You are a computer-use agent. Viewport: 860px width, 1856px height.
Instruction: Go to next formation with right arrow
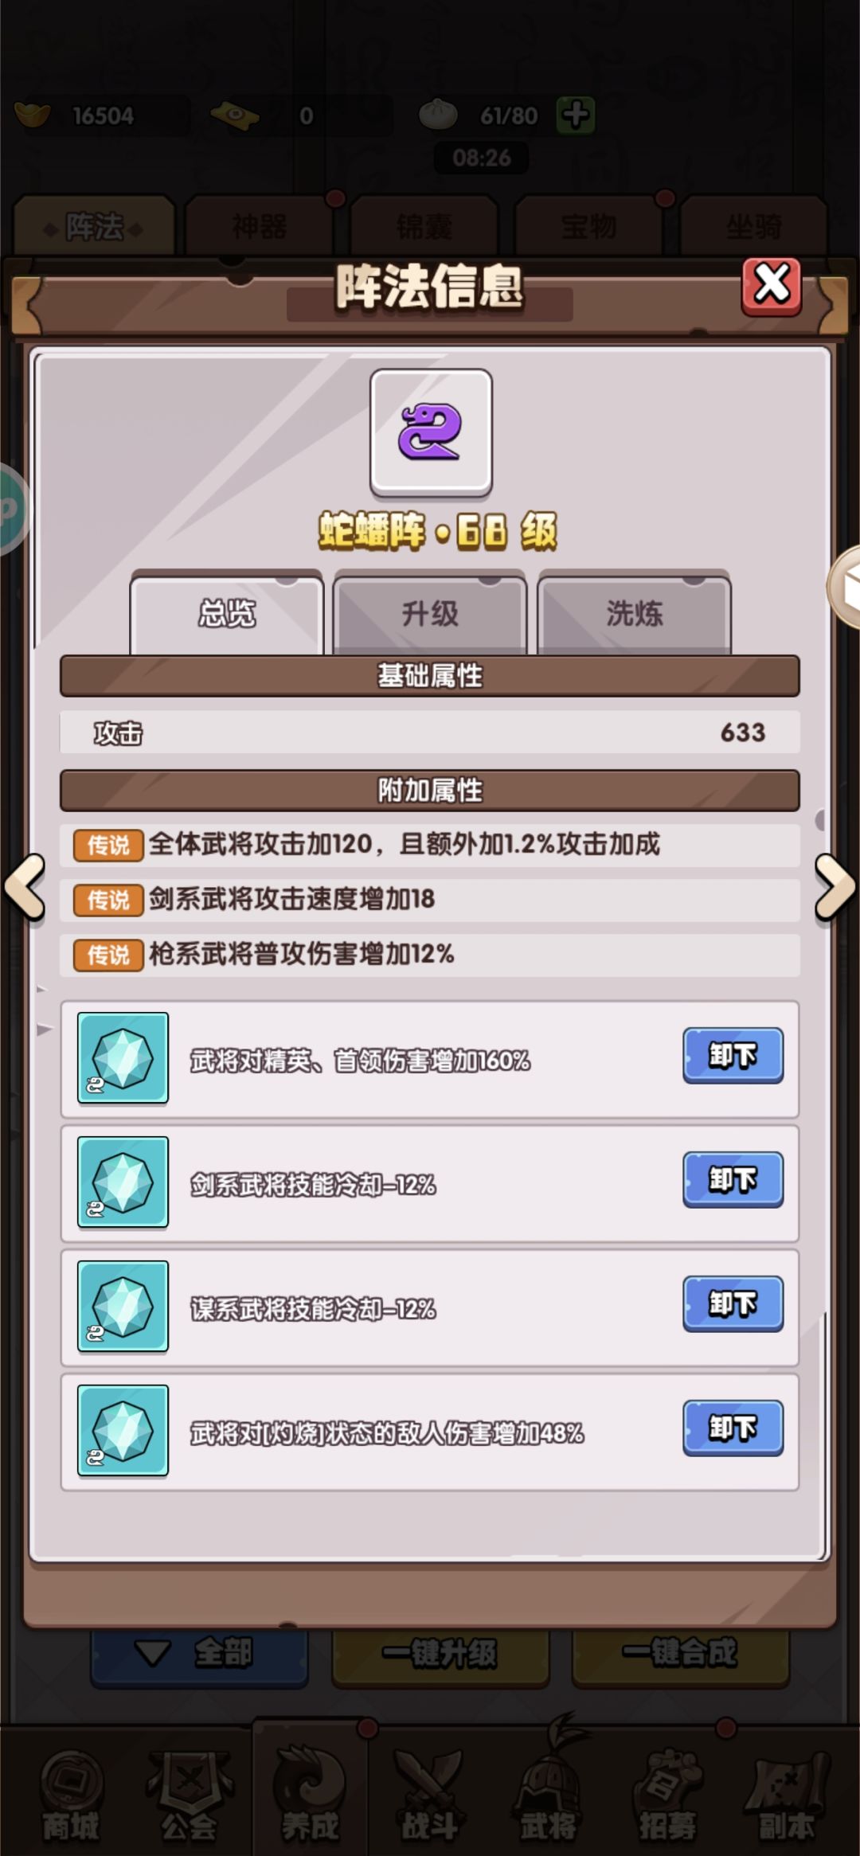tap(835, 887)
